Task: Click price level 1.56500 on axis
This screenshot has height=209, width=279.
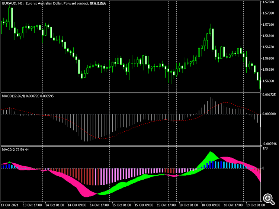Action: click(268, 58)
